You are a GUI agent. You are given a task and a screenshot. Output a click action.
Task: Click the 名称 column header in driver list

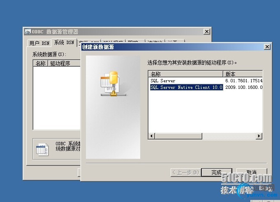(185, 74)
